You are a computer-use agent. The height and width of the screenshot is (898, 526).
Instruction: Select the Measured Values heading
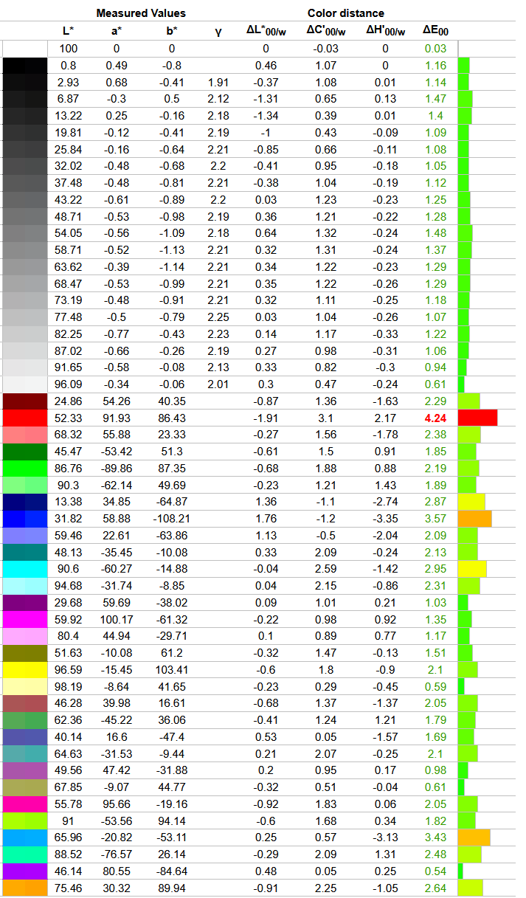(141, 13)
